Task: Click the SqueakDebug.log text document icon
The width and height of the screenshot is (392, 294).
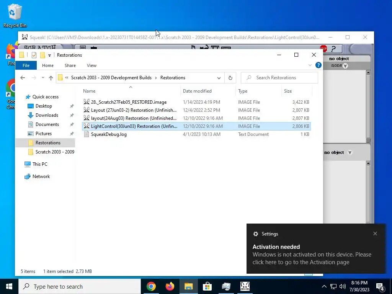Action: [x=87, y=134]
